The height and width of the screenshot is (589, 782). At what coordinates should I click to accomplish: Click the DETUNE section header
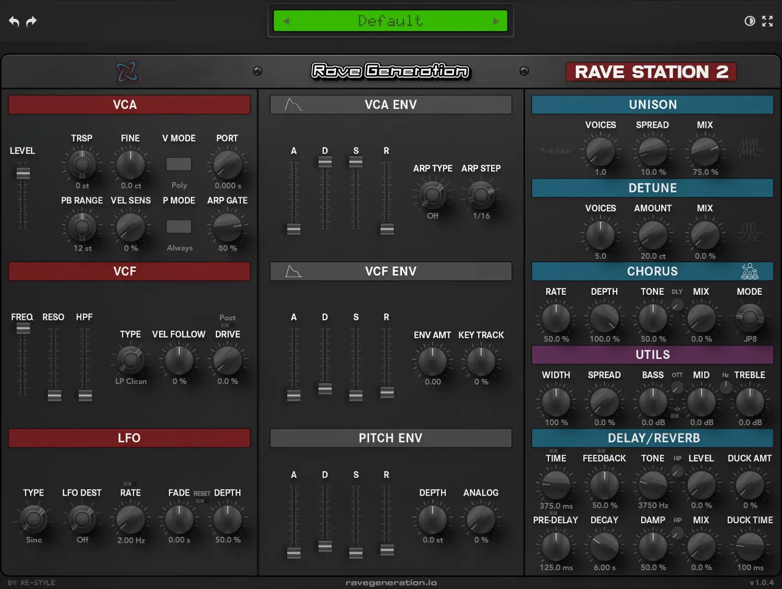652,188
